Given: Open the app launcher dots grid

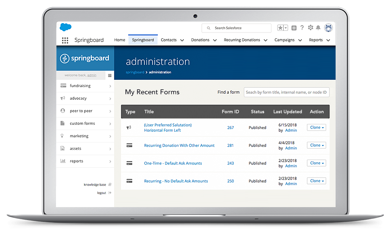Looking at the screenshot, I should (65, 40).
